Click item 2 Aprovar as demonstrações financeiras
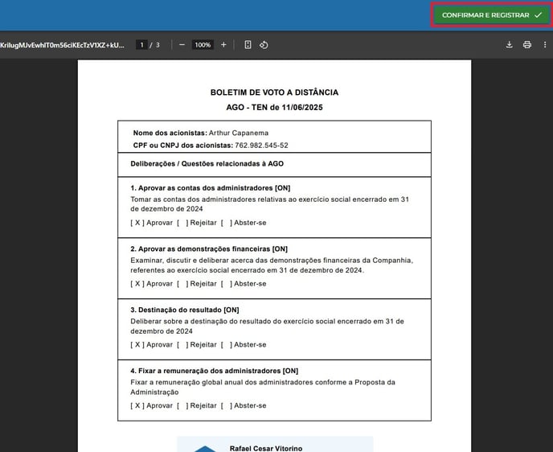Screen dimensions: 553x452 209,249
